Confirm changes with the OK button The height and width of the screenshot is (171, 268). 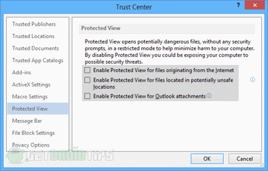point(207,159)
